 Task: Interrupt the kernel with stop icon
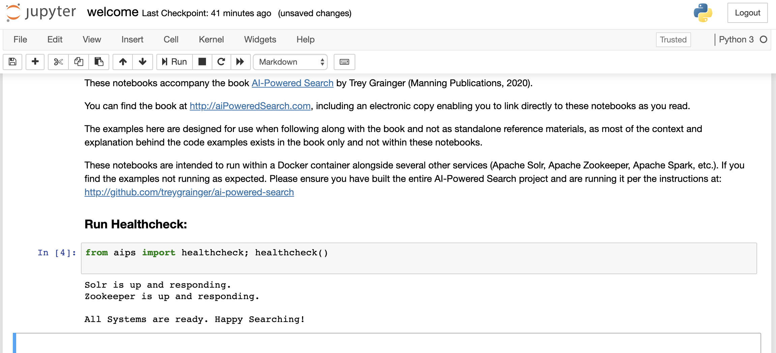click(x=202, y=62)
